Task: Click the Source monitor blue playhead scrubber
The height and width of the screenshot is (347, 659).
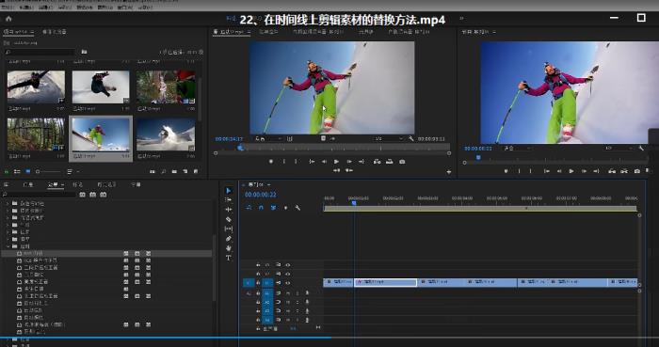Action: [240, 148]
